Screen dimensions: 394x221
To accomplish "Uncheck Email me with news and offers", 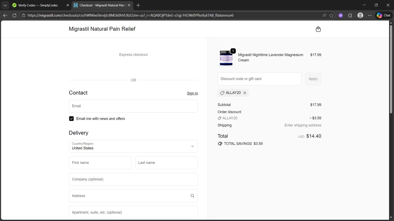I will (71, 119).
